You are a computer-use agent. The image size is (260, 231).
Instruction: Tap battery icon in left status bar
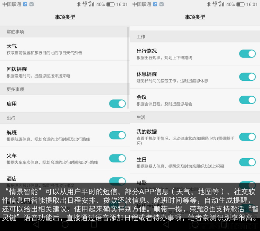[x=110, y=4]
